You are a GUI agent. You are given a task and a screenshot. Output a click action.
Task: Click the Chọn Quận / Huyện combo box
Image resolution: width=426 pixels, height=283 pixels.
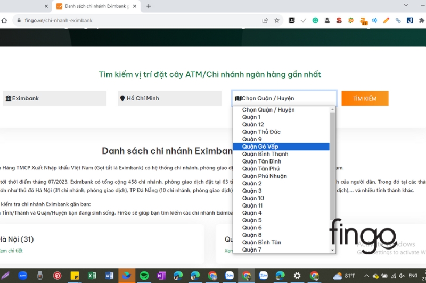pyautogui.click(x=284, y=98)
